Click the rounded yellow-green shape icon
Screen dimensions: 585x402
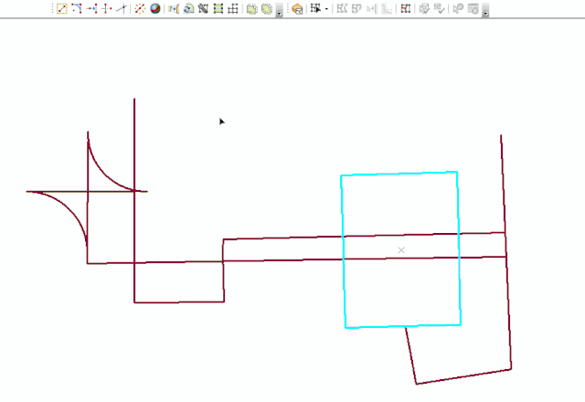(266, 8)
